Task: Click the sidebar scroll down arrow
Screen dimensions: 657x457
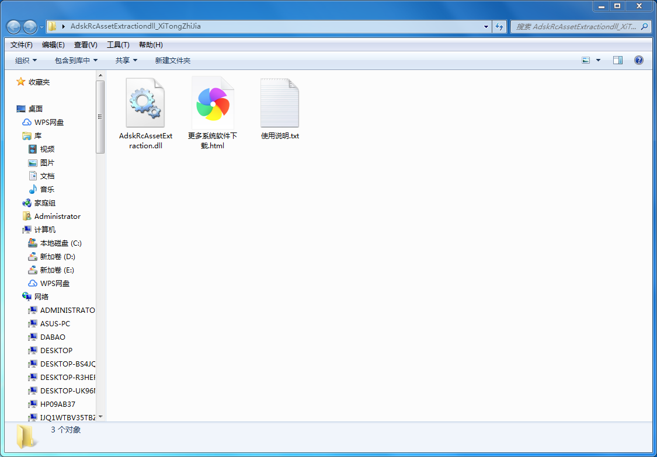Action: [x=100, y=417]
